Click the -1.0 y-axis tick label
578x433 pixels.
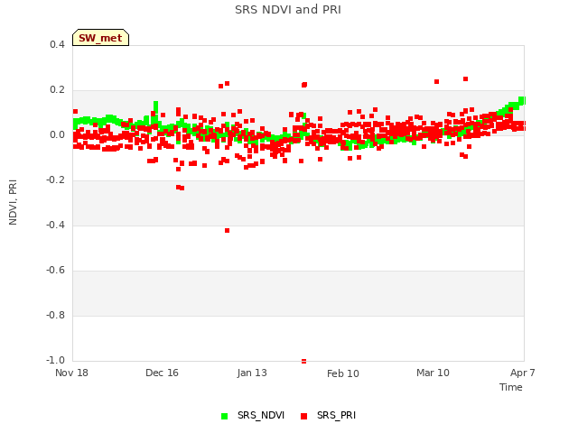point(55,360)
